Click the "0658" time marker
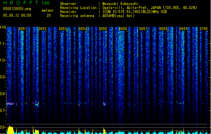211x134 pixels. click(x=163, y=29)
